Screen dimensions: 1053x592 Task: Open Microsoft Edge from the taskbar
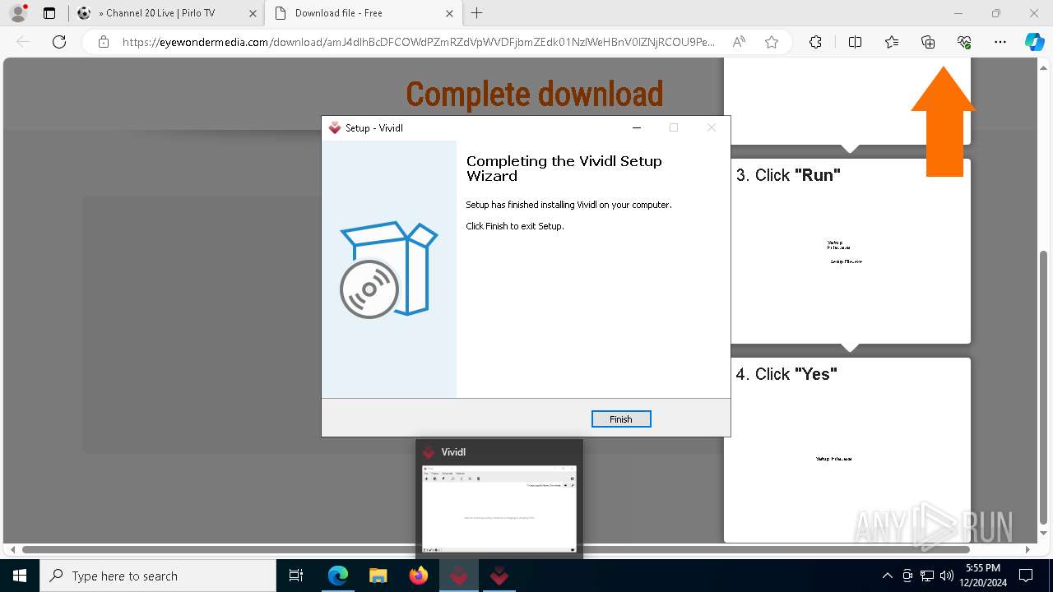coord(338,576)
